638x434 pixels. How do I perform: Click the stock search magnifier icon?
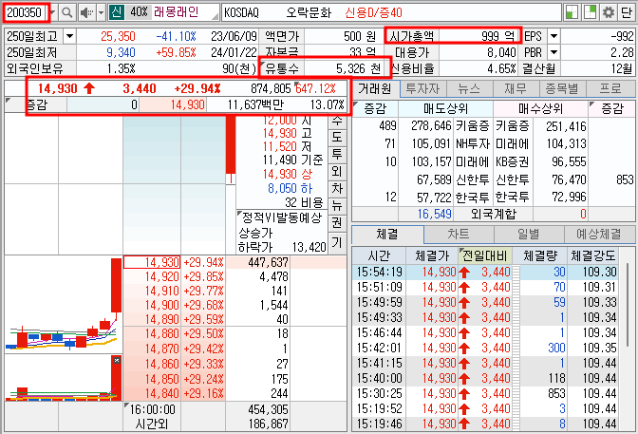coord(66,13)
